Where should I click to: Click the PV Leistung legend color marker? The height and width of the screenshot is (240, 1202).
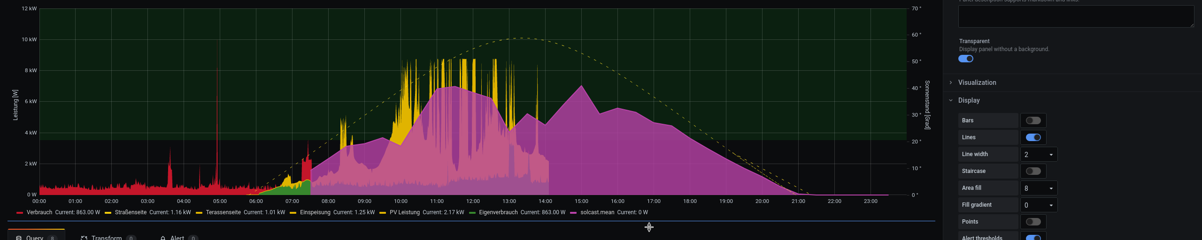coord(383,213)
